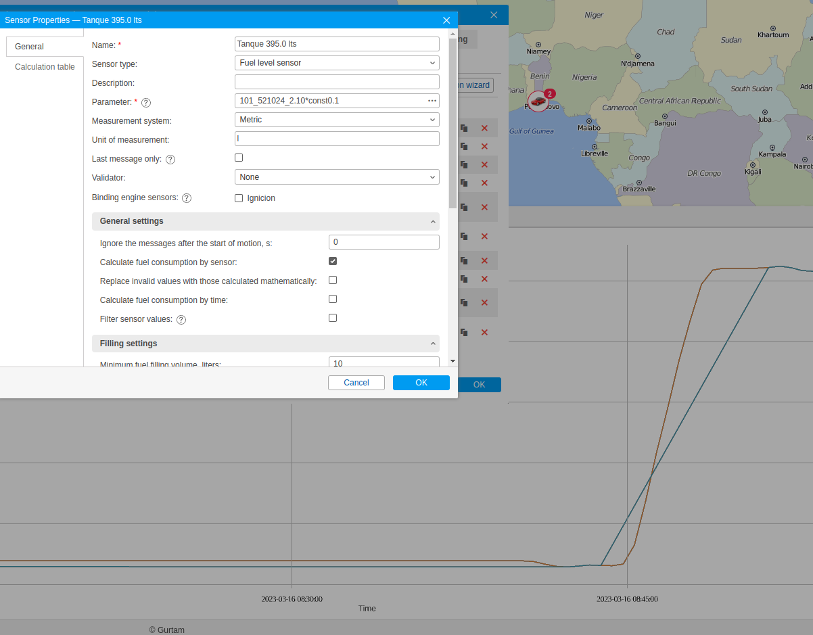Show help for Filter sensor values
This screenshot has height=635, width=813.
[181, 319]
